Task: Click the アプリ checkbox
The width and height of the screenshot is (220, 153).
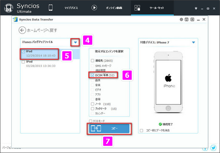Action: pyautogui.click(x=92, y=95)
